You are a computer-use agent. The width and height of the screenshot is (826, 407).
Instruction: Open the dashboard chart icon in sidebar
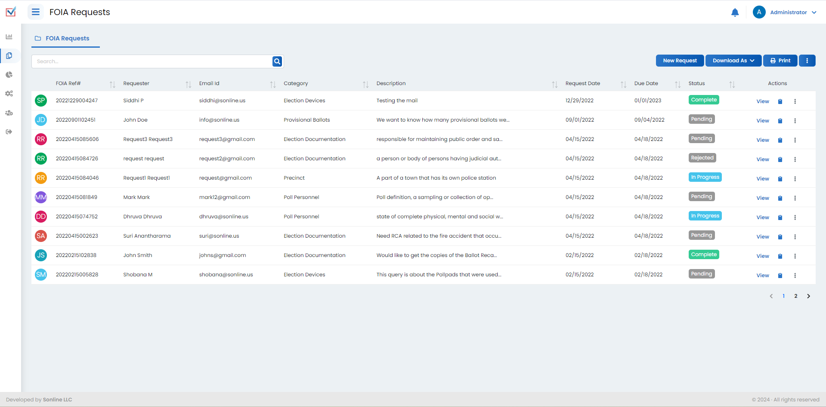9,37
